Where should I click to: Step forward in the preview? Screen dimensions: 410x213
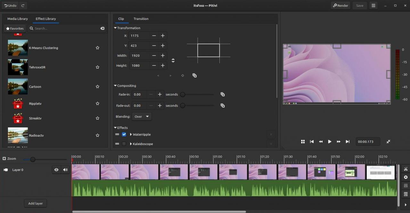tap(339, 141)
